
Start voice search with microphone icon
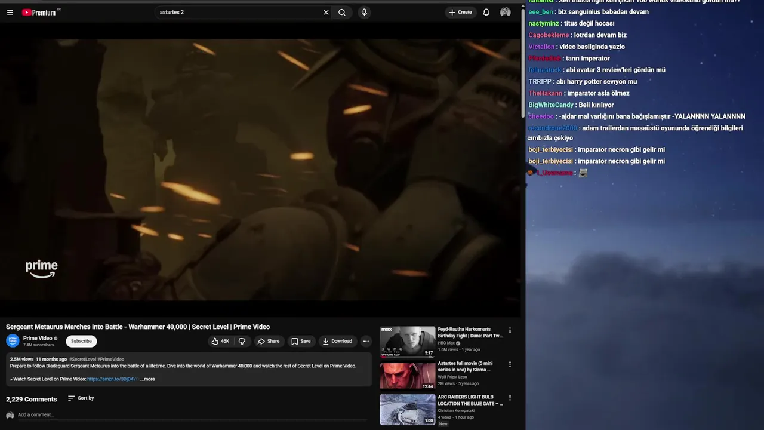click(364, 12)
